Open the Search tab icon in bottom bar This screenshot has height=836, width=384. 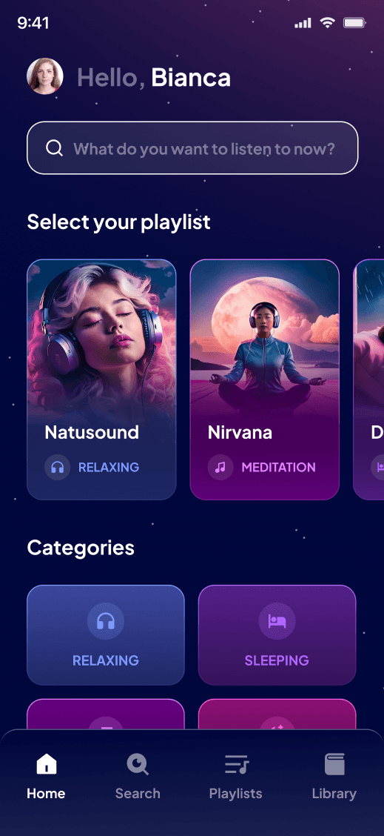click(x=138, y=764)
